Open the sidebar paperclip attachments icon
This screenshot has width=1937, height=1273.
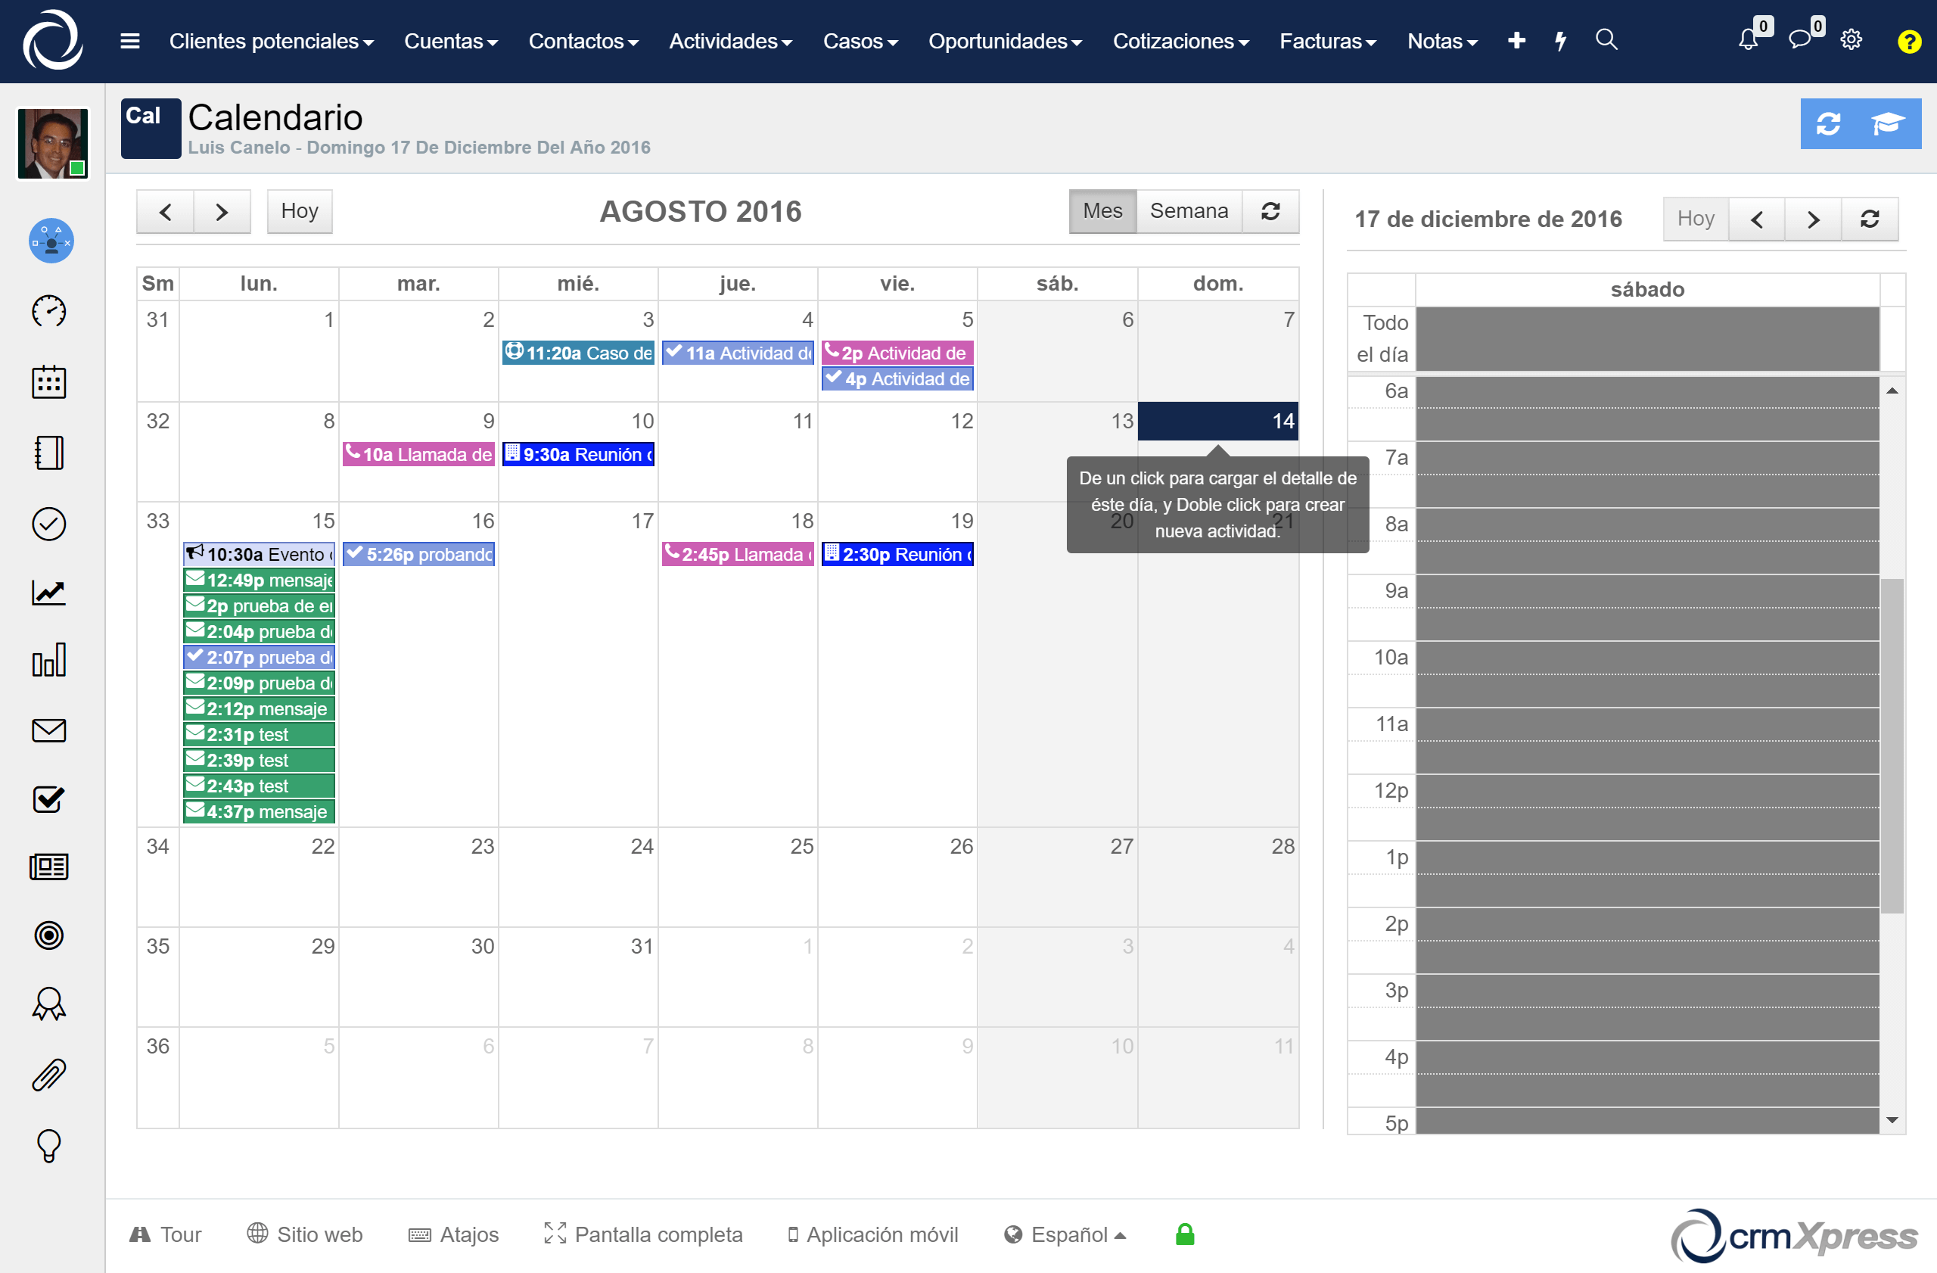point(49,1075)
